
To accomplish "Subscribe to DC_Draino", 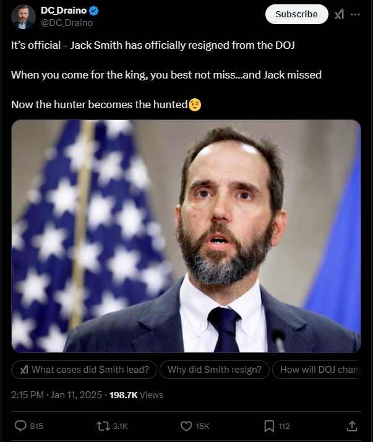I will click(296, 14).
